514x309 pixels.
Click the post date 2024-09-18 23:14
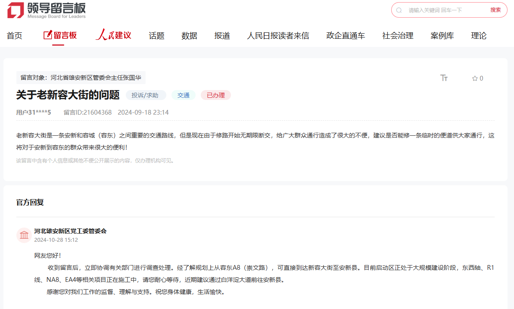tap(143, 112)
